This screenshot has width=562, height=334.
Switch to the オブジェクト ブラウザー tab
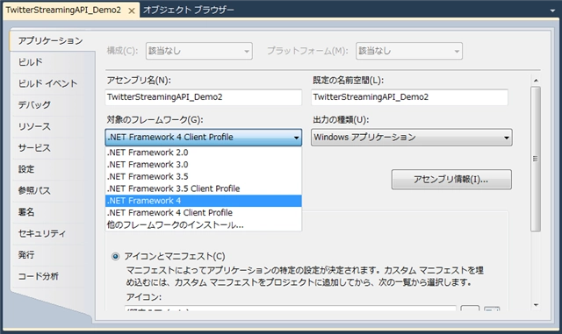(189, 10)
